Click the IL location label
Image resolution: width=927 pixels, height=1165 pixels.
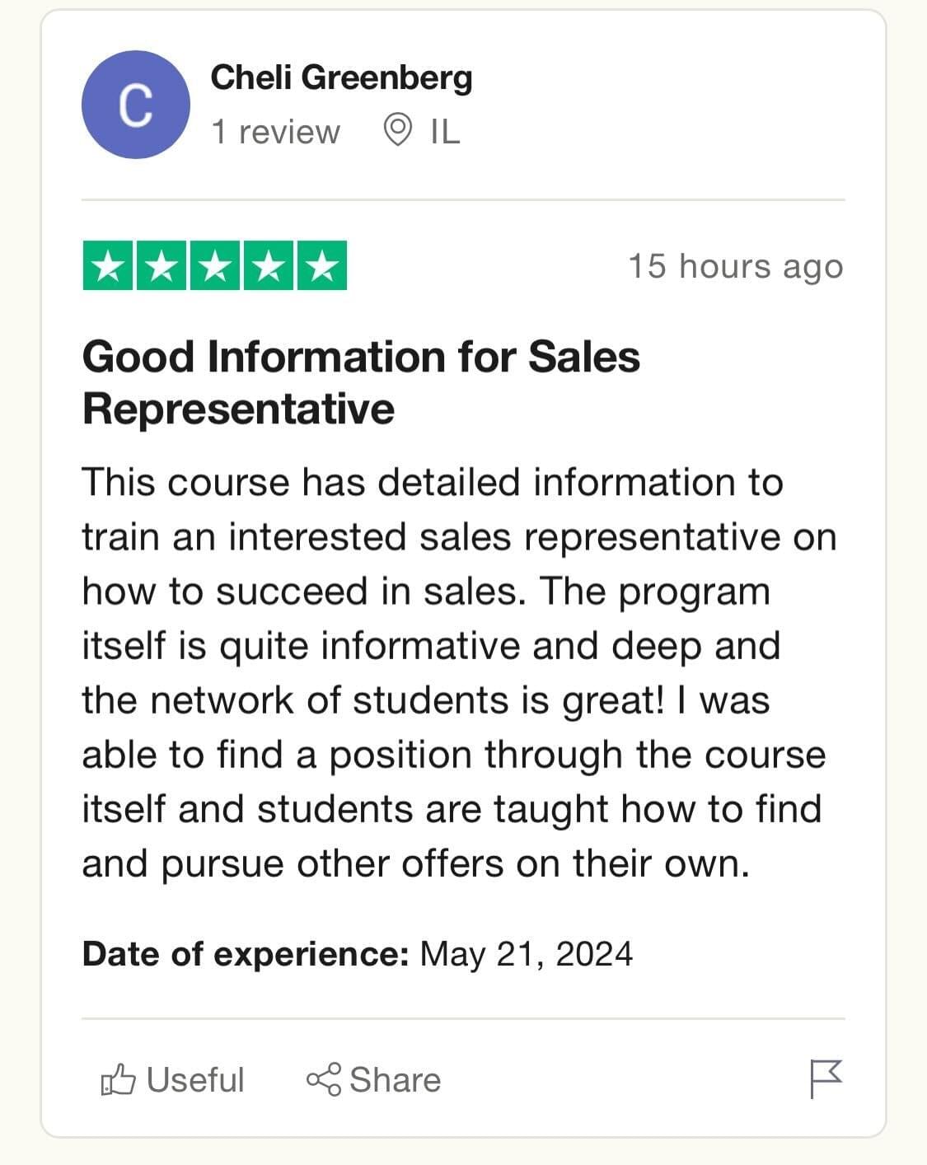[445, 132]
